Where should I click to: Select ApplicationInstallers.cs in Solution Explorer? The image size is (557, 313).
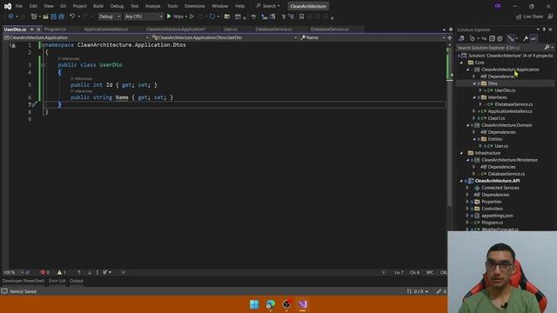pos(510,111)
